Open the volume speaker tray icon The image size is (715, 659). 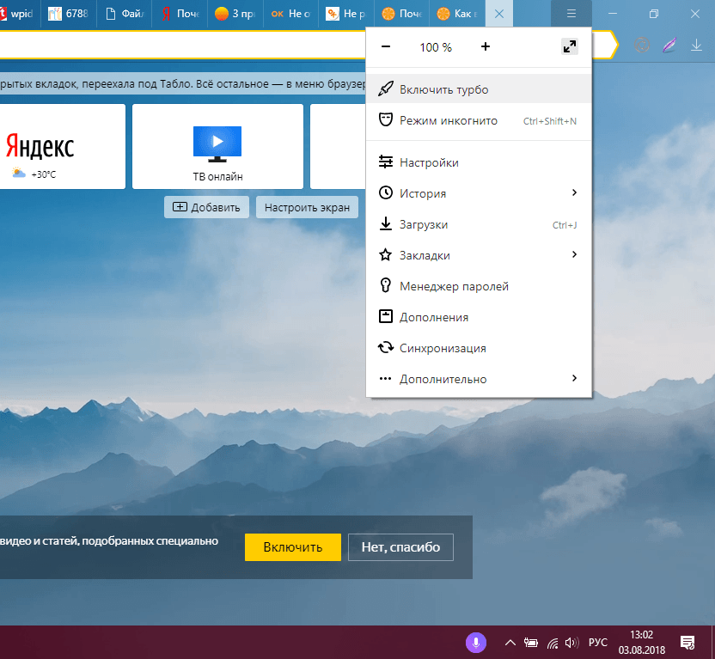pos(571,643)
